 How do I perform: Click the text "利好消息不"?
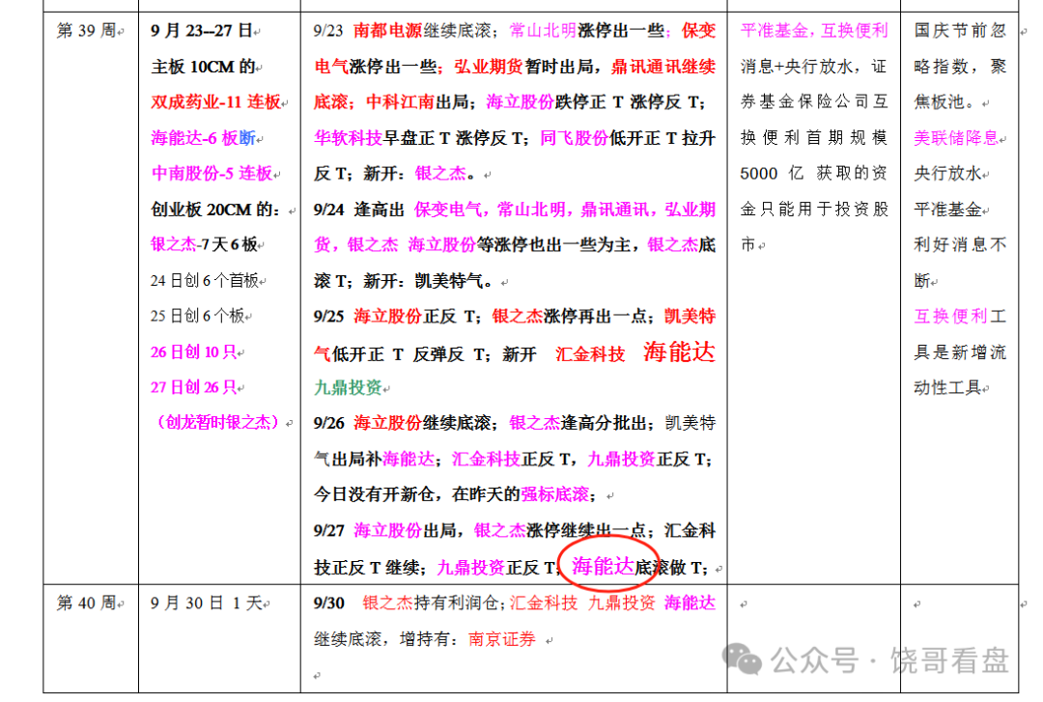click(x=960, y=245)
